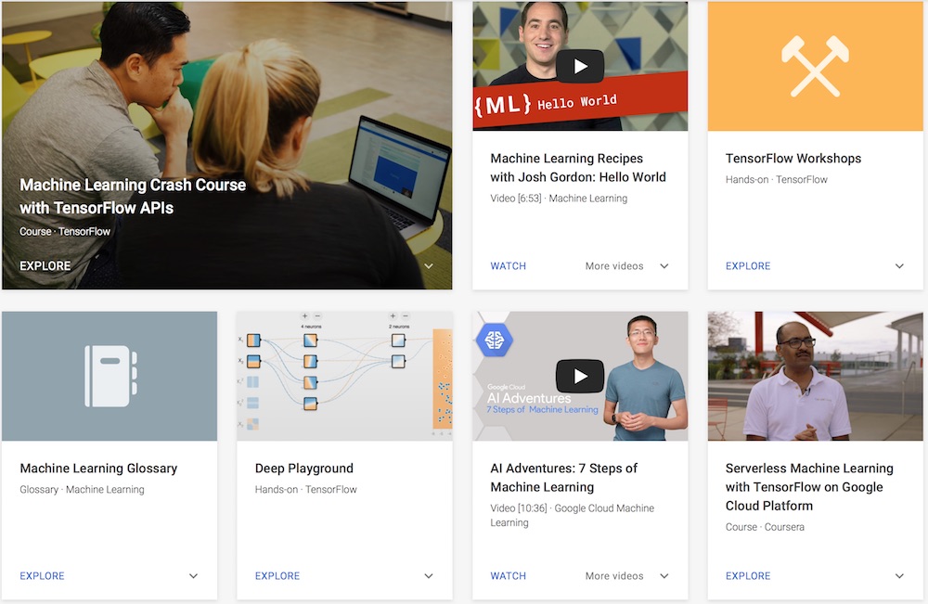This screenshot has height=604, width=928.
Task: Expand the Machine Learning Glossary card
Action: coord(193,575)
